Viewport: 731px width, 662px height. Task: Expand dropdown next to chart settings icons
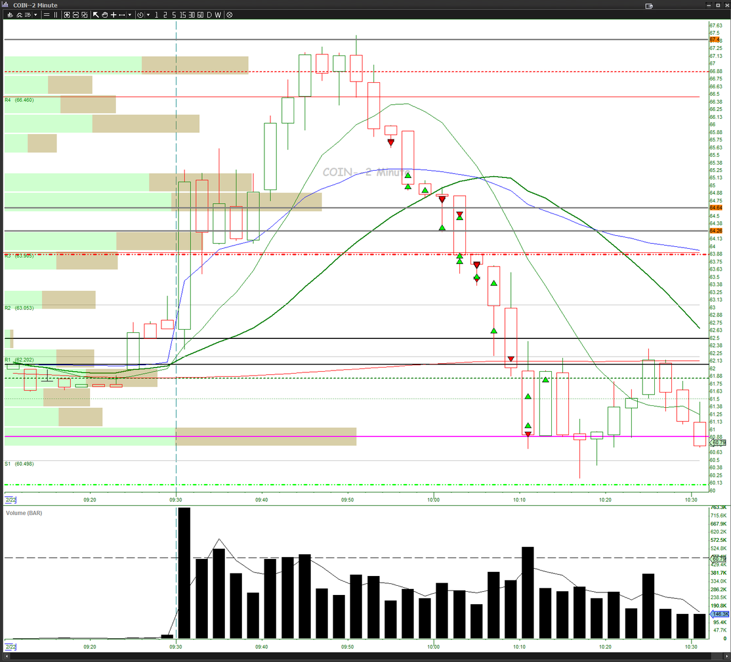[x=35, y=15]
